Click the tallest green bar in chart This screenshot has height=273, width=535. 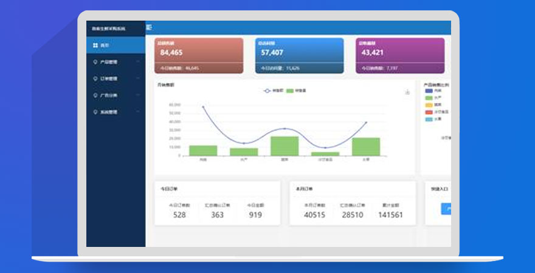pos(285,146)
